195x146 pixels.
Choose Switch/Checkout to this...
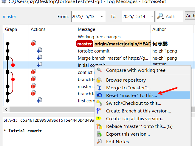143,103
